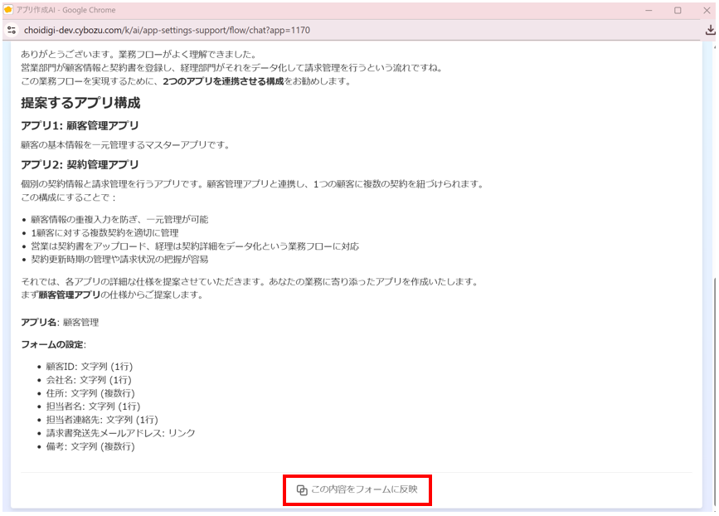Click the 顧客ID: 文字列 (1行) list item
This screenshot has height=516, width=719.
(90, 367)
